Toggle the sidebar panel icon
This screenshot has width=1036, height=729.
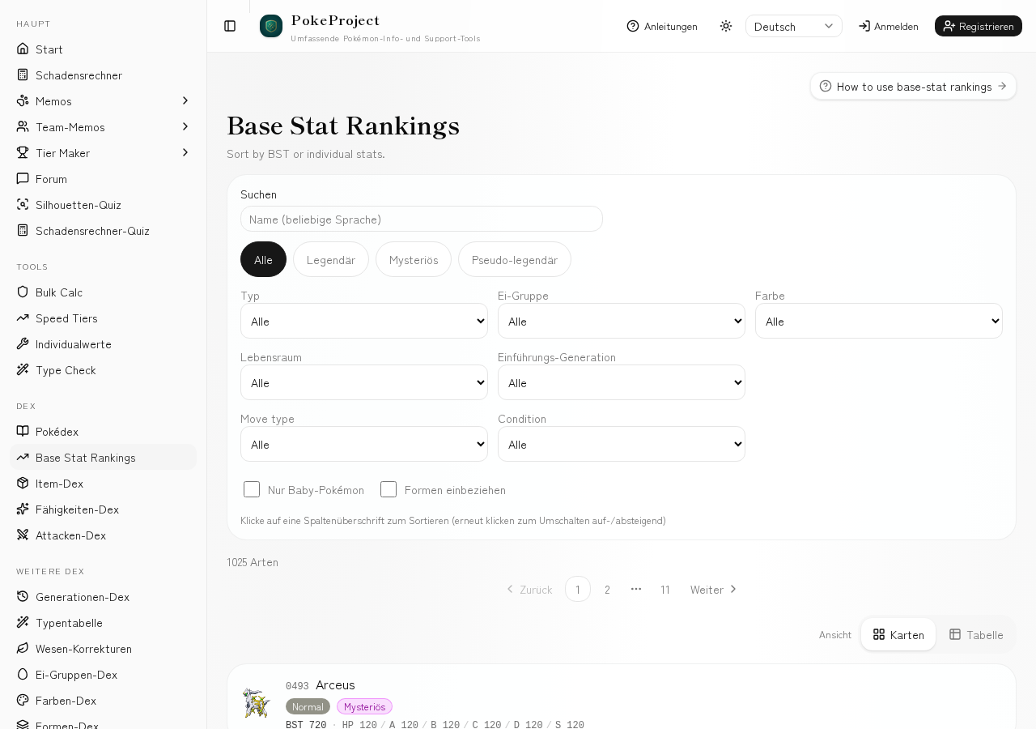230,26
